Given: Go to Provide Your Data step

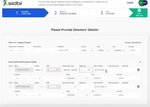Looking at the screenshot, I should tap(25, 13).
